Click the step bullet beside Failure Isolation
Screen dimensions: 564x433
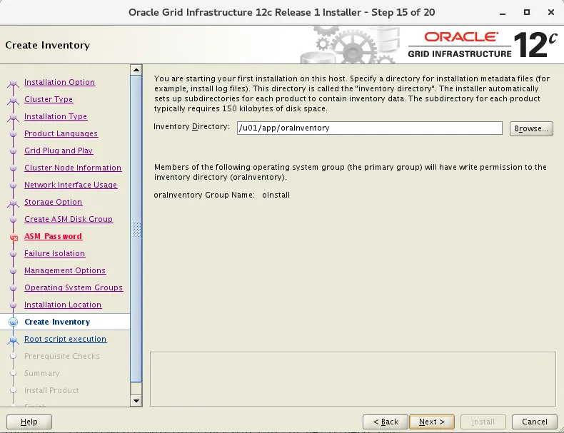coord(14,254)
